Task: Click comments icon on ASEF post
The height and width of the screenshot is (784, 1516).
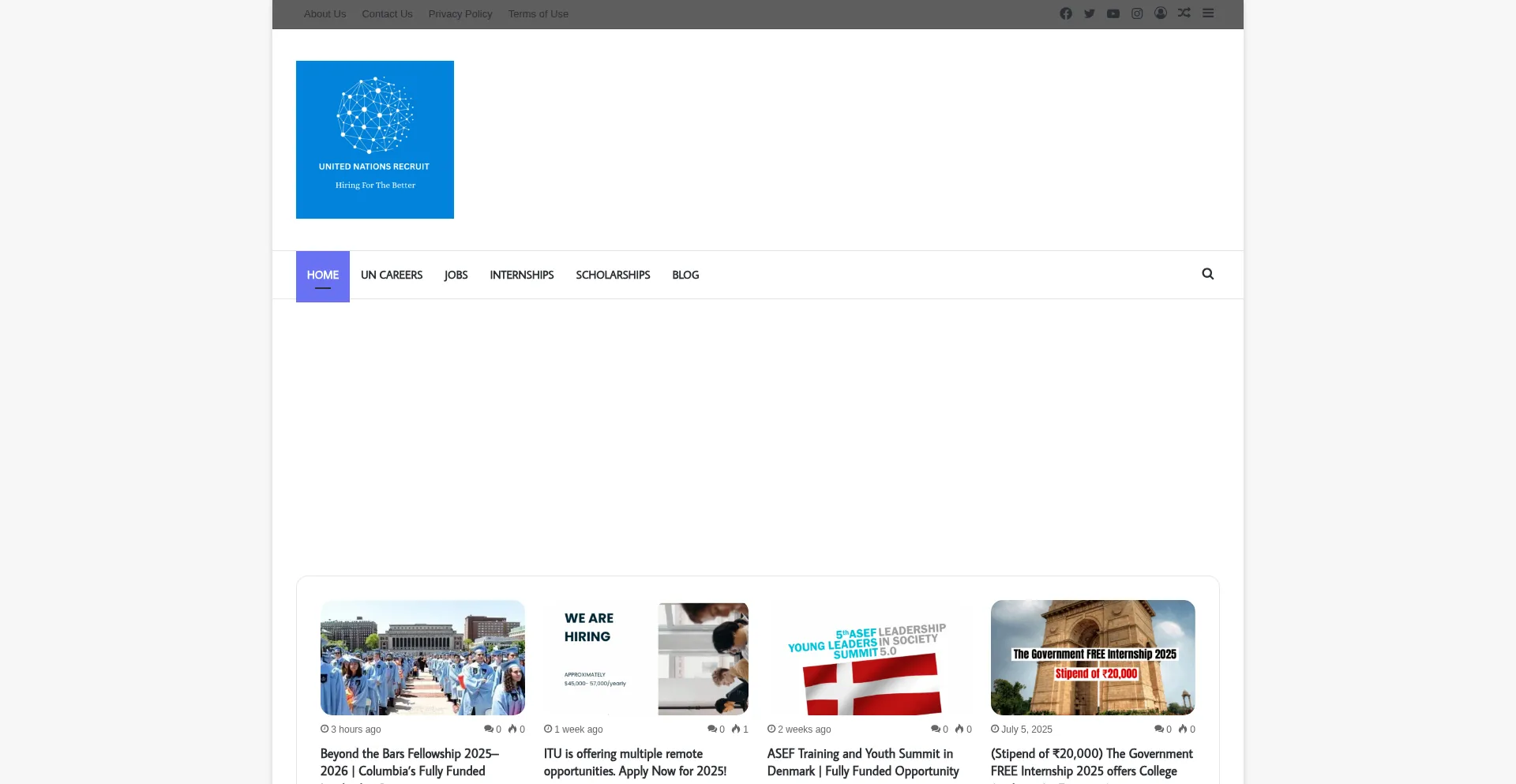Action: [x=935, y=729]
